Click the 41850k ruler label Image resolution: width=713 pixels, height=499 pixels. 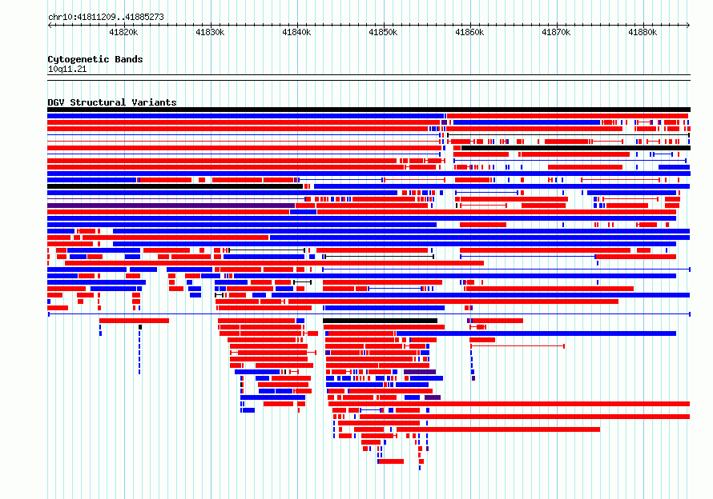pyautogui.click(x=383, y=32)
